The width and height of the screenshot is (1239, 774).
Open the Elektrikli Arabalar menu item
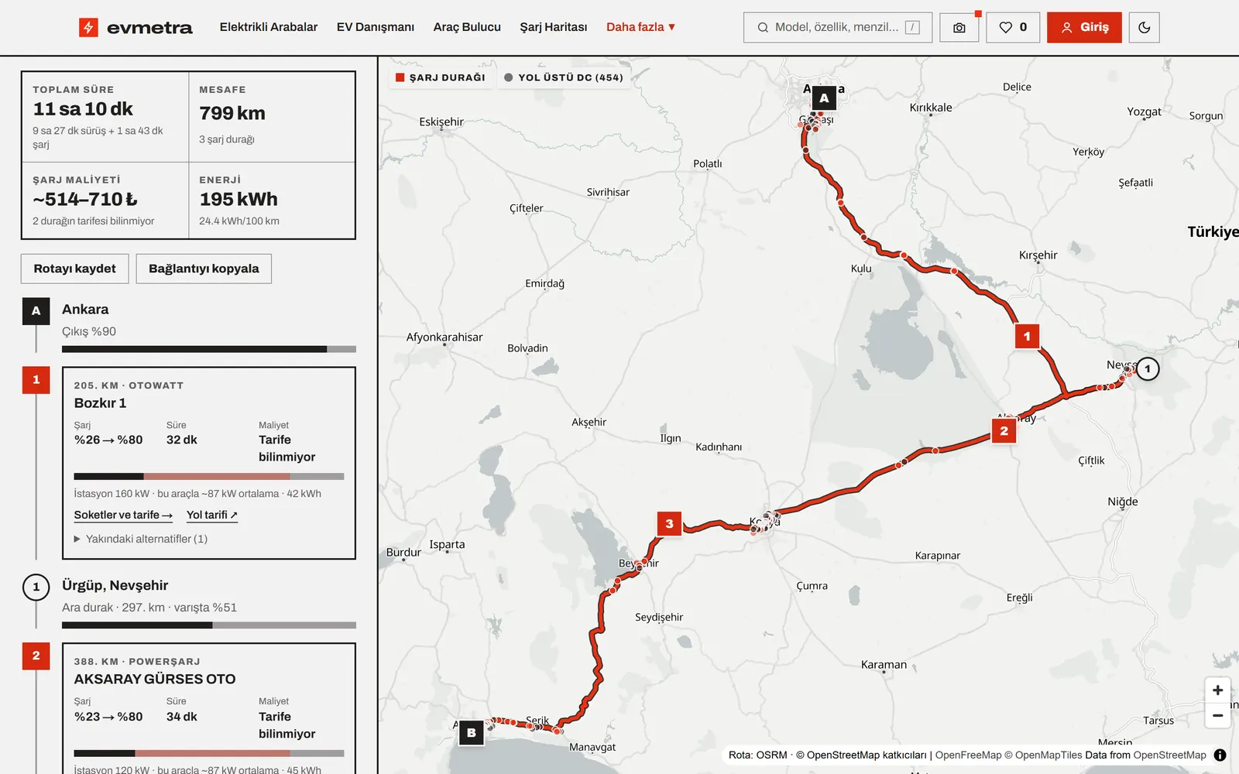point(269,27)
